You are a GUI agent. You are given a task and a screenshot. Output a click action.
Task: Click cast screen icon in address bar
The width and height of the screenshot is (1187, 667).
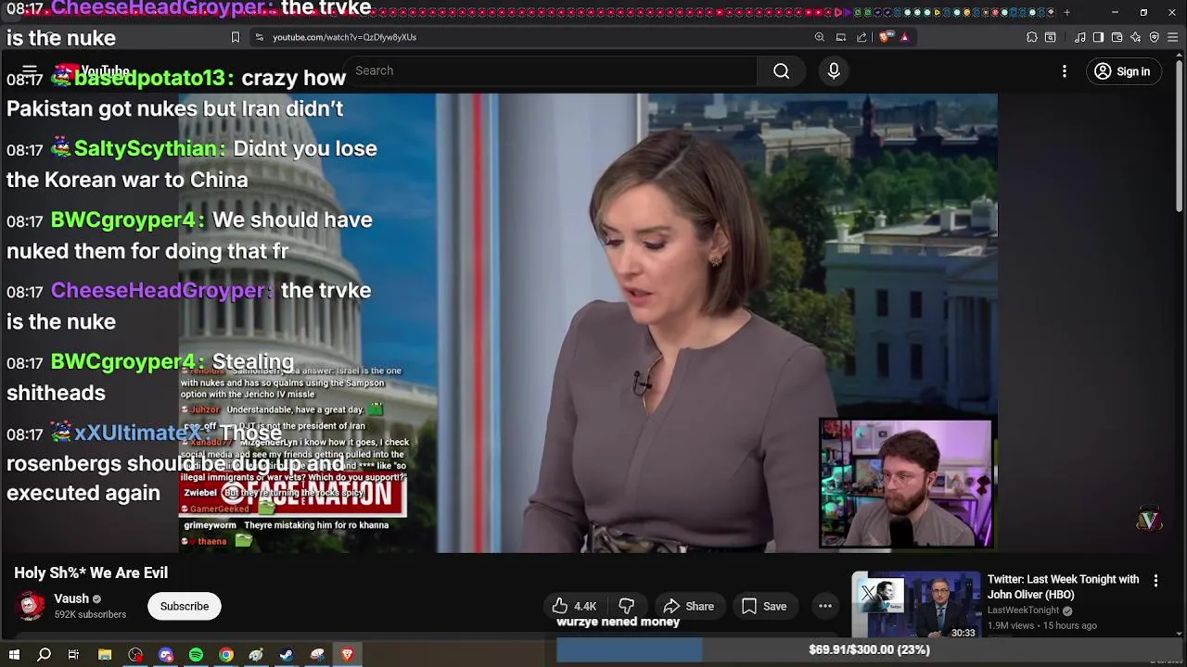pyautogui.click(x=841, y=37)
